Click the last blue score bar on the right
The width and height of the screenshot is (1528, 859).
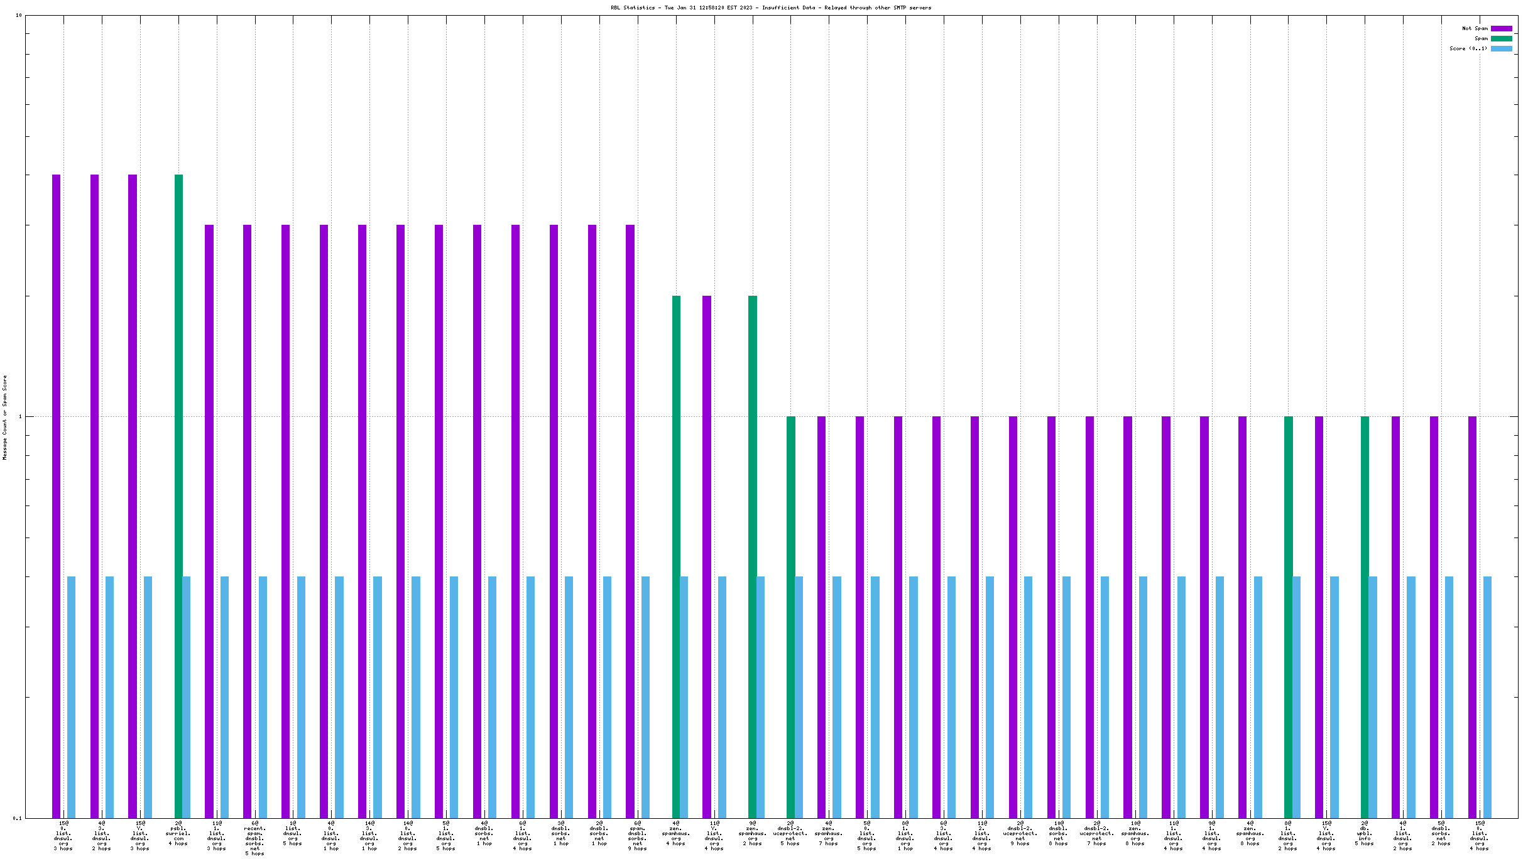click(1487, 697)
